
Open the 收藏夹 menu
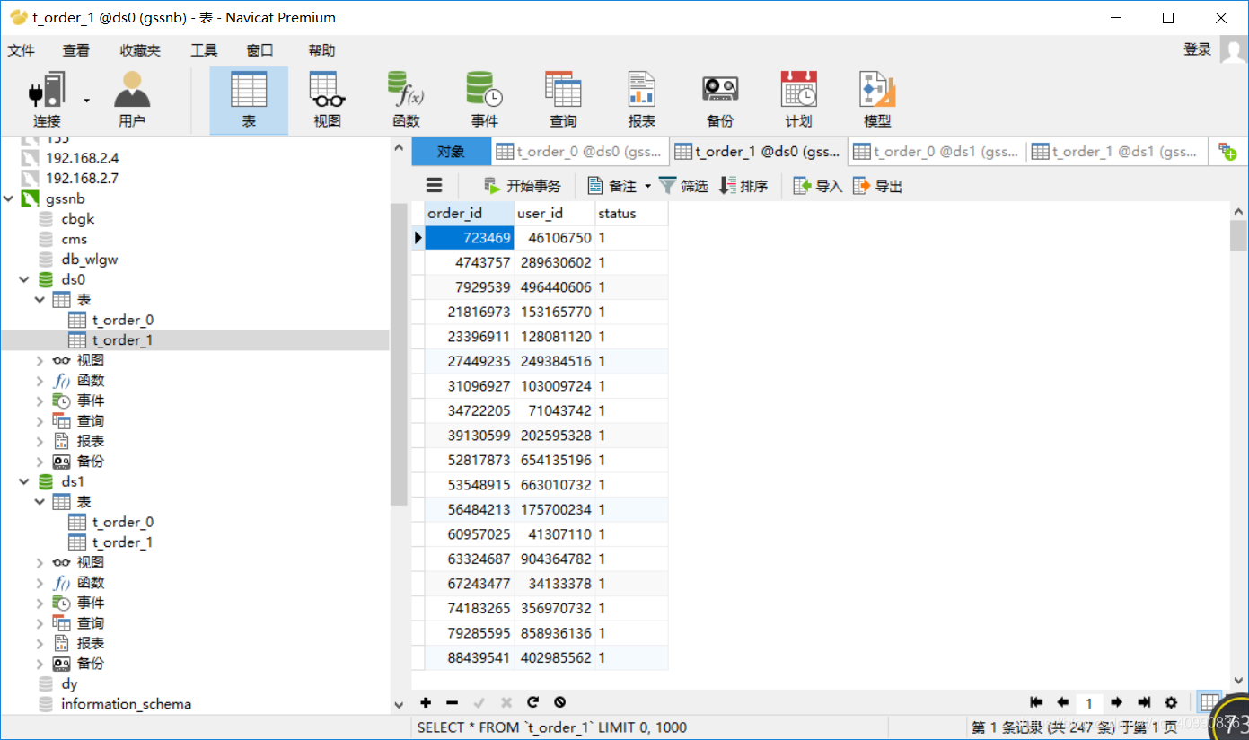[x=140, y=50]
